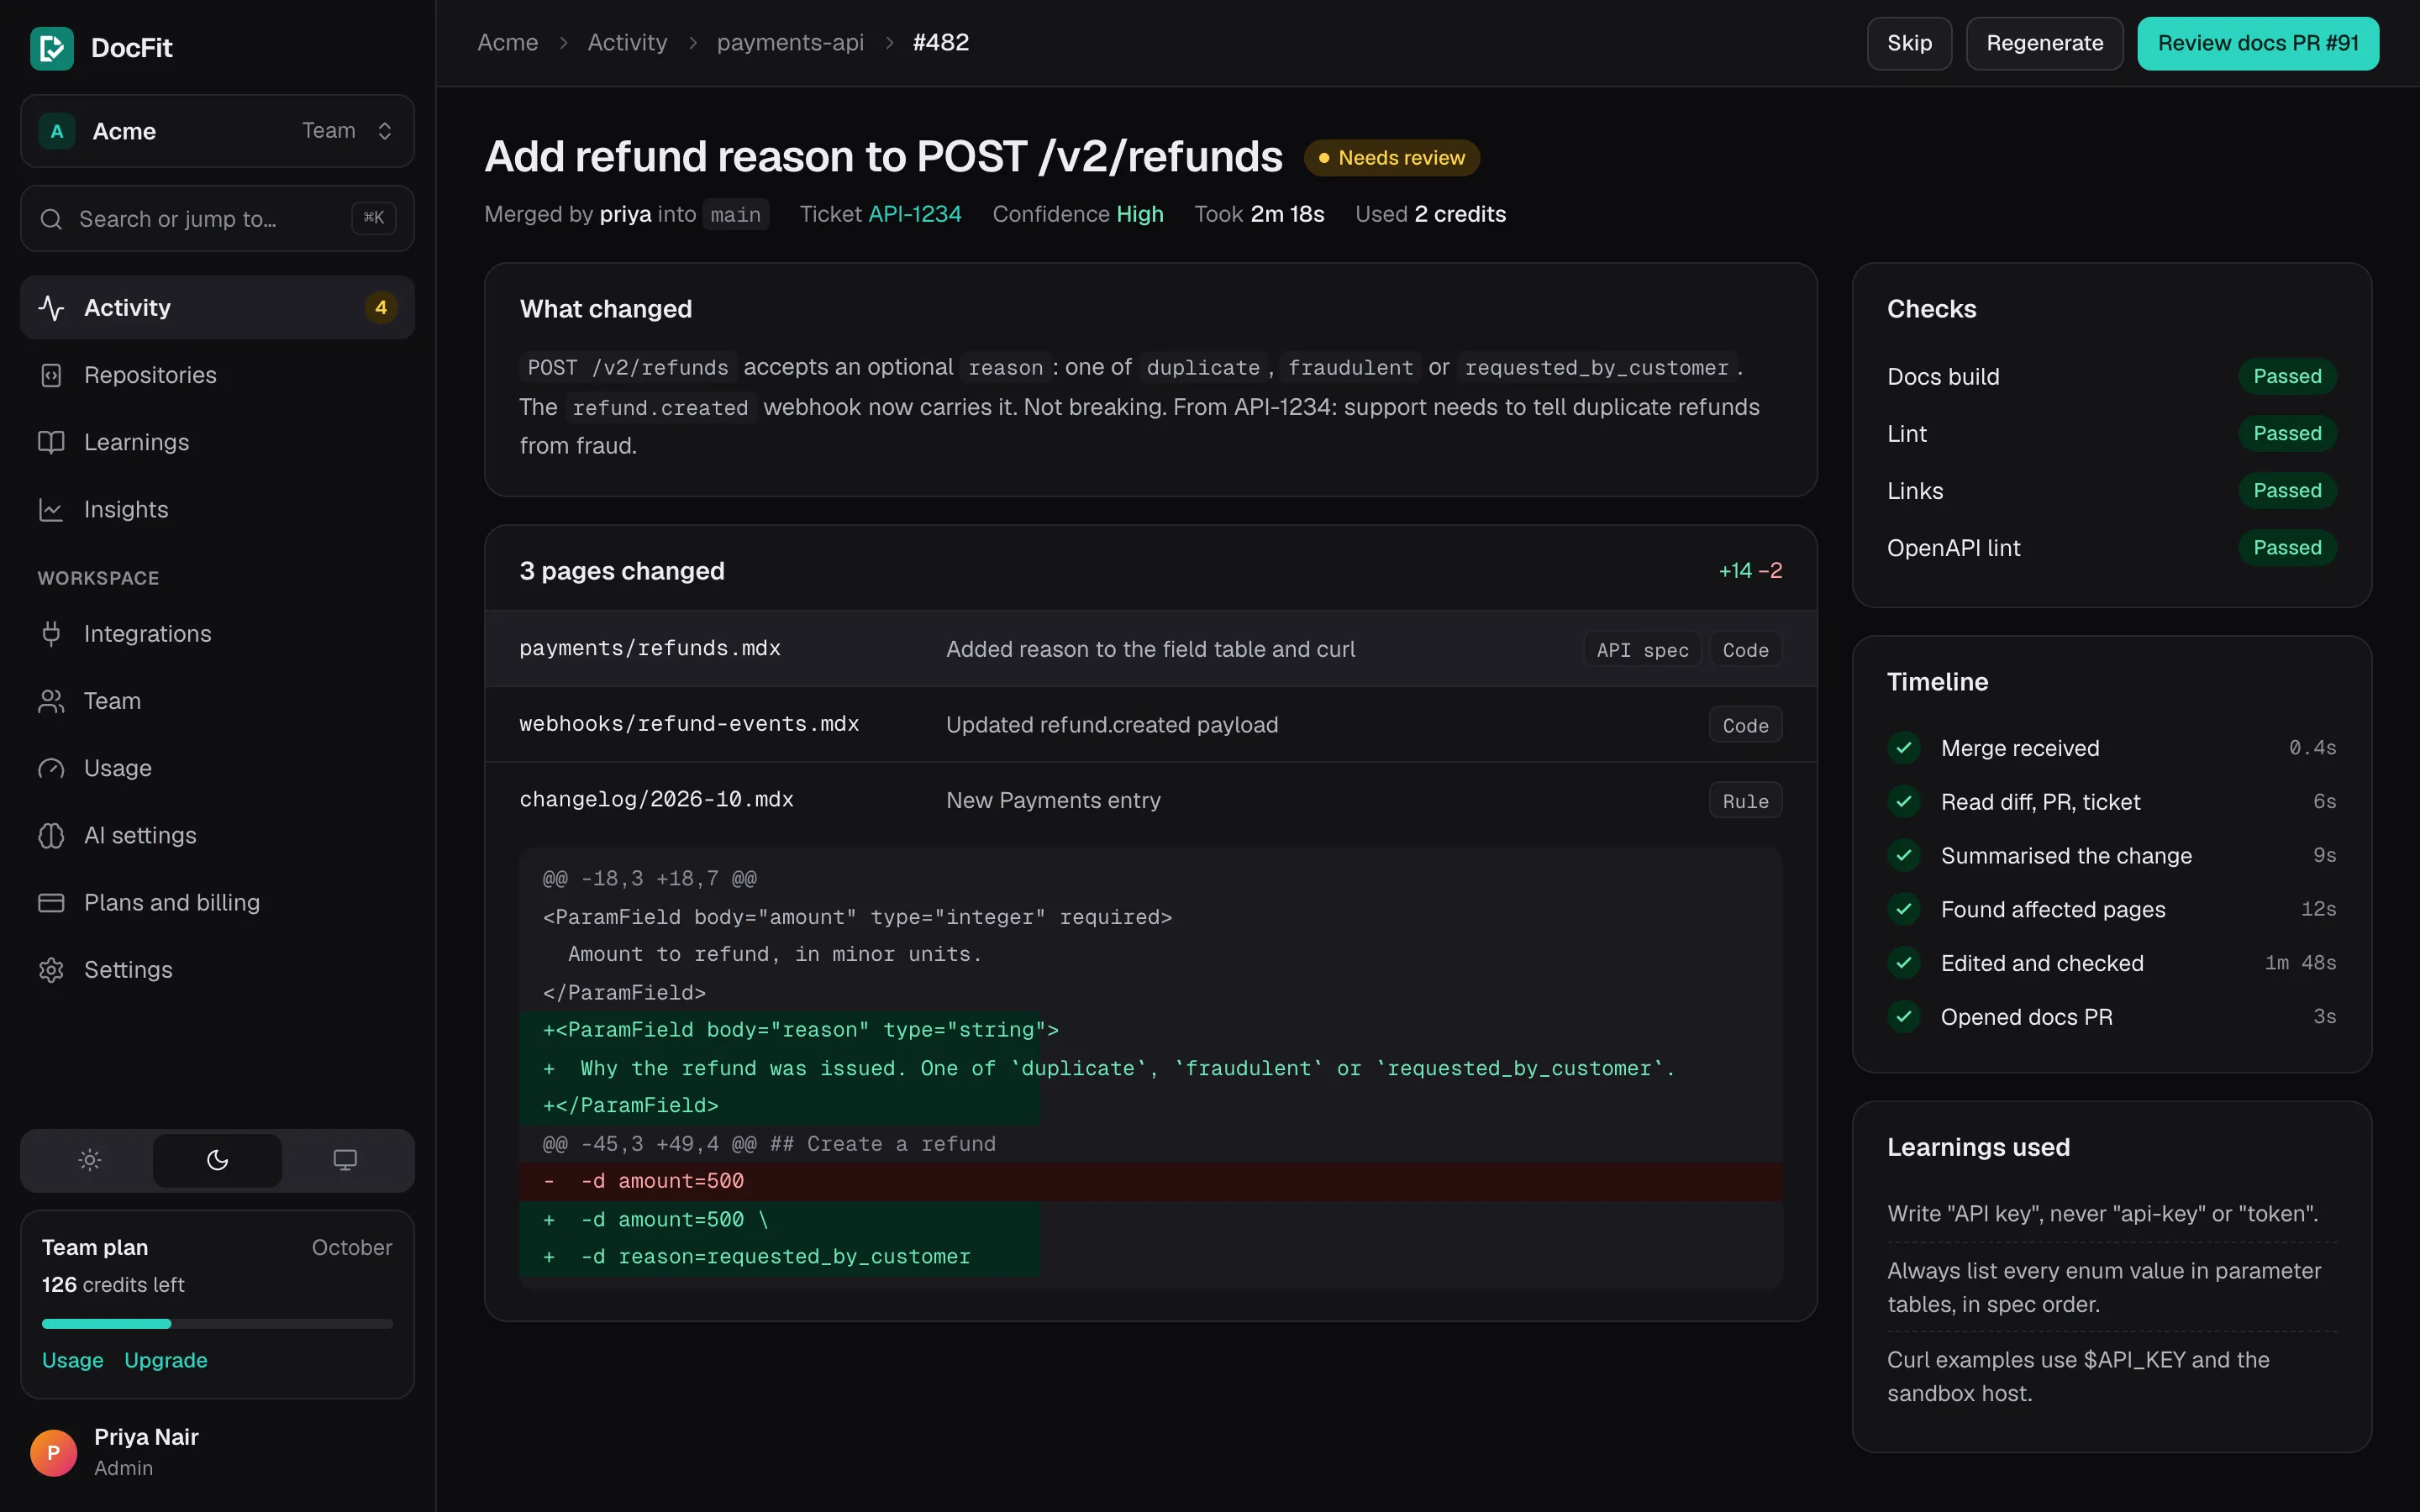Viewport: 2420px width, 1512px height.
Task: Click the API spec tag on refunds.mdx
Action: [1642, 650]
